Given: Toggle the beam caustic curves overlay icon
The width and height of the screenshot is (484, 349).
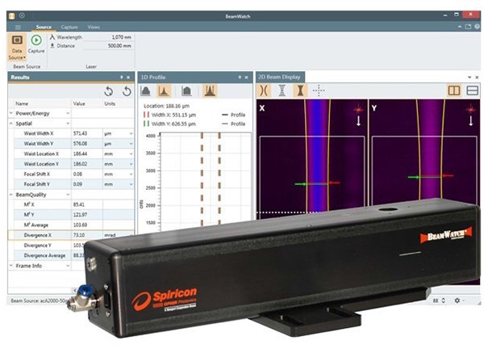Looking at the screenshot, I should [x=264, y=90].
